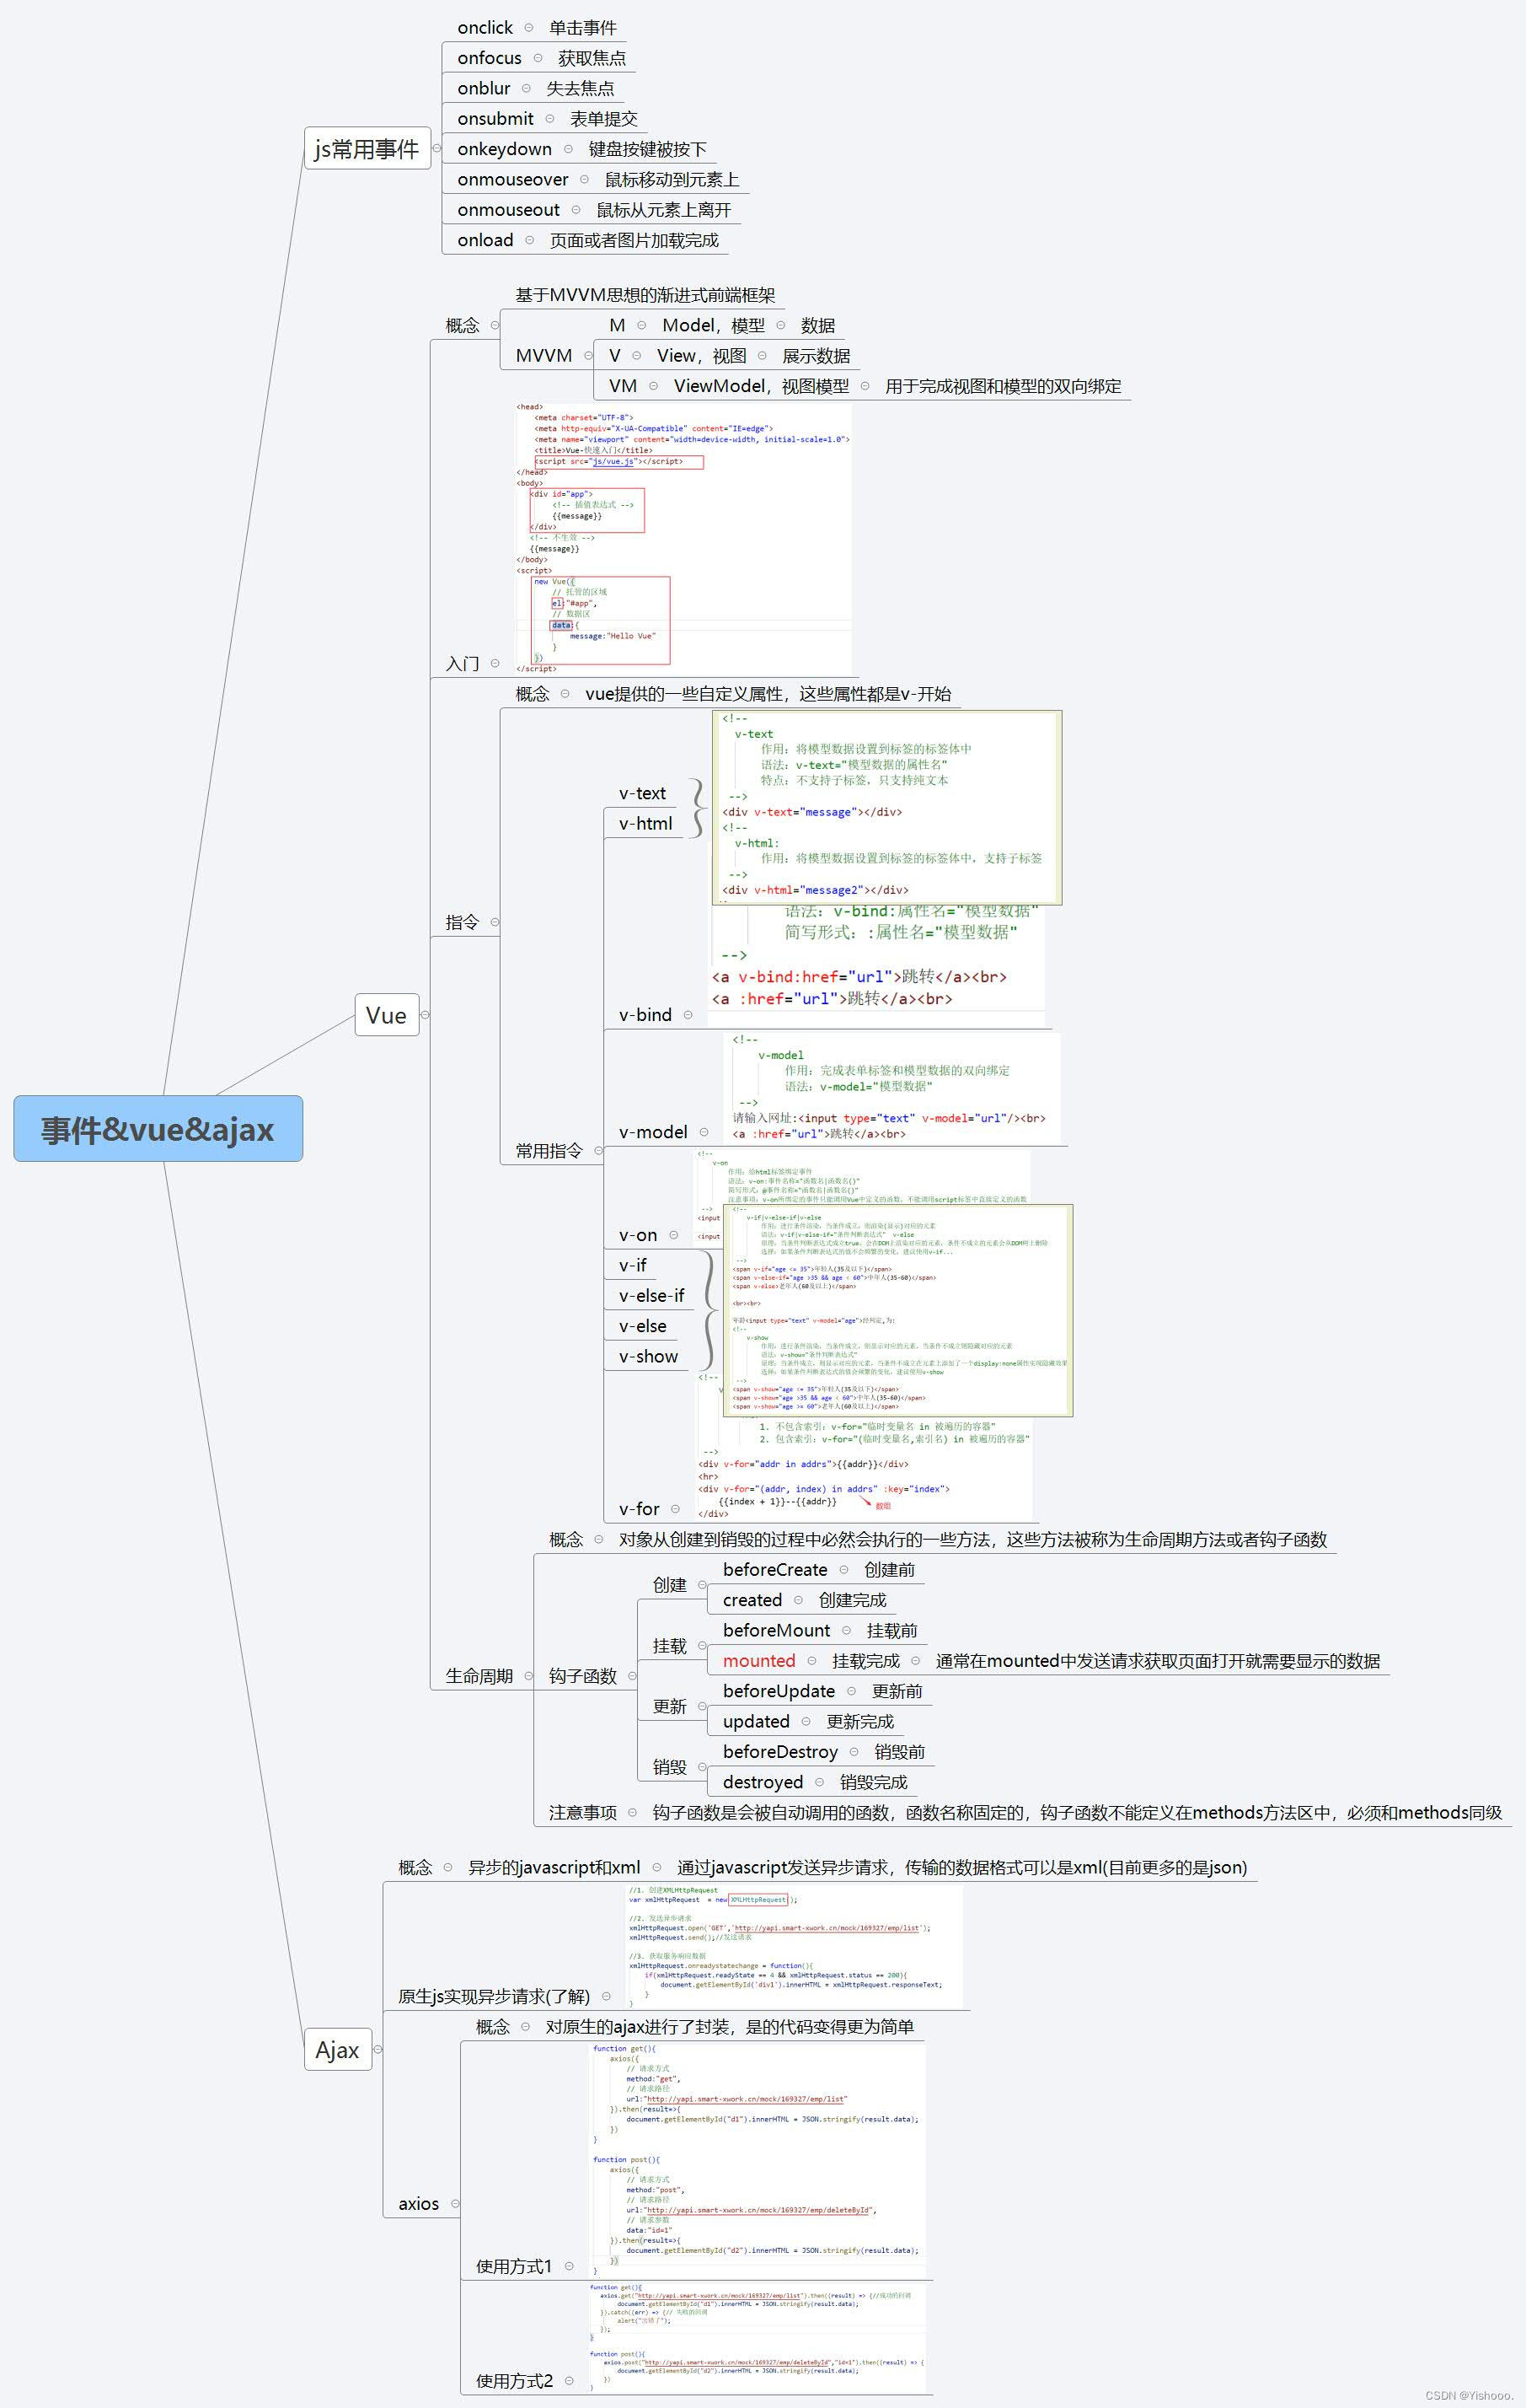Select the Model,模型 node
1526x2408 pixels.
713,325
